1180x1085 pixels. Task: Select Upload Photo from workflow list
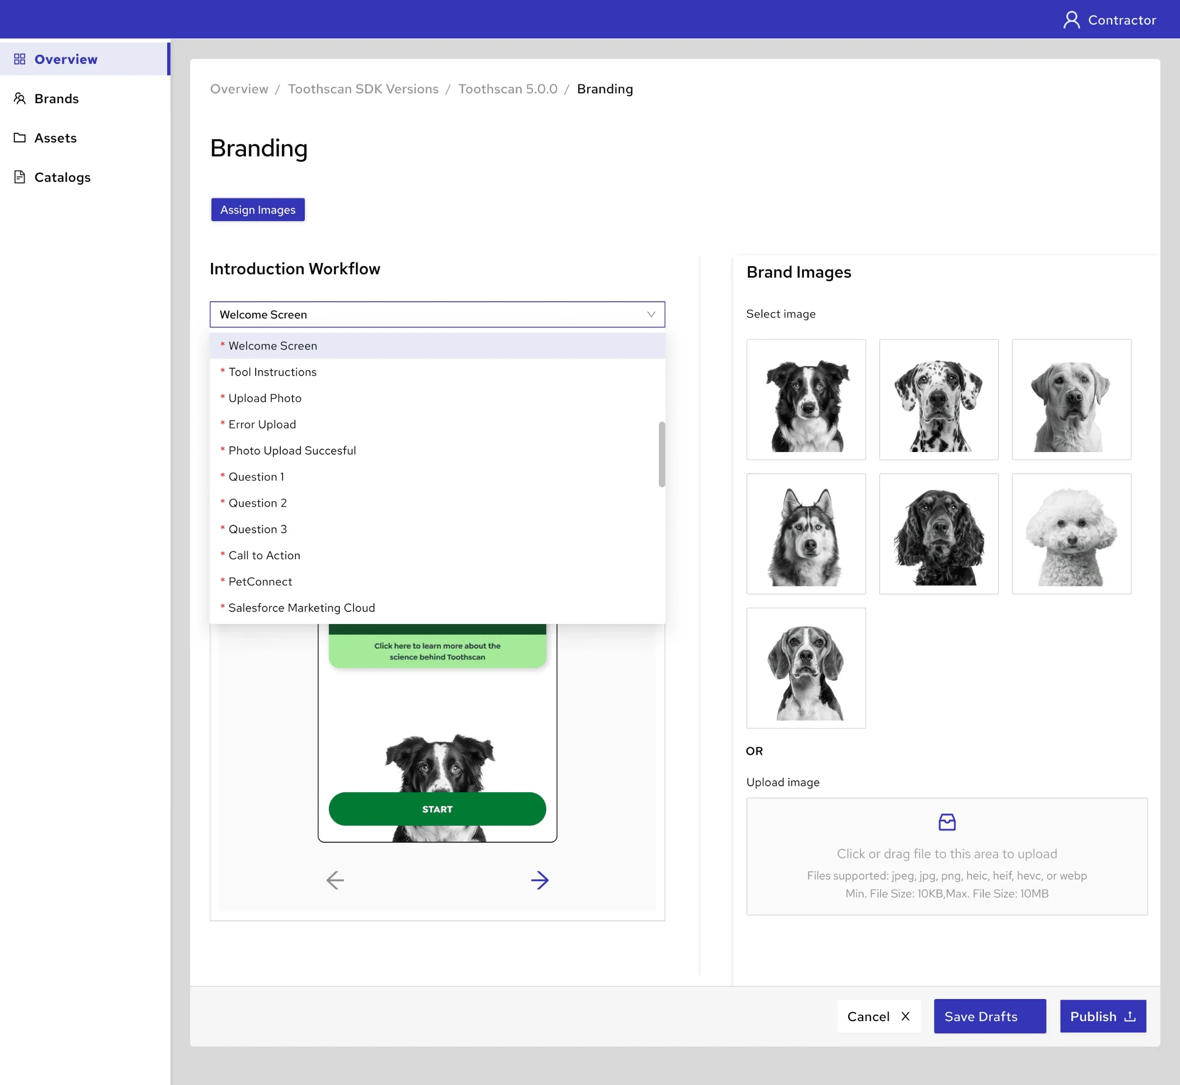click(437, 398)
